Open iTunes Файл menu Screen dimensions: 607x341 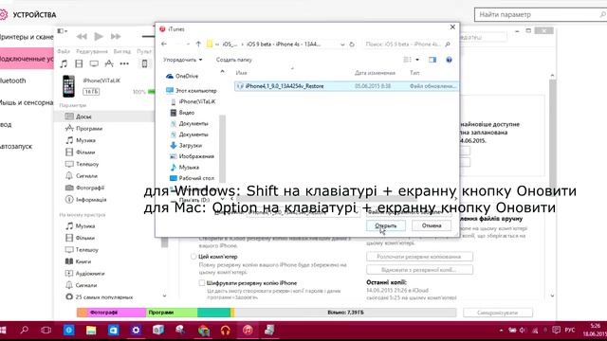(x=64, y=51)
